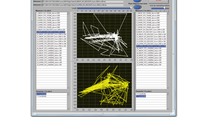Click the Maneuver 2 file path field

pyautogui.click(x=82, y=5)
